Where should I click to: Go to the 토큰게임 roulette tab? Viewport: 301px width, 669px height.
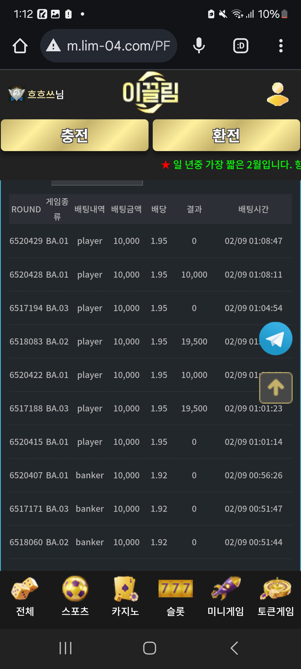point(276,596)
